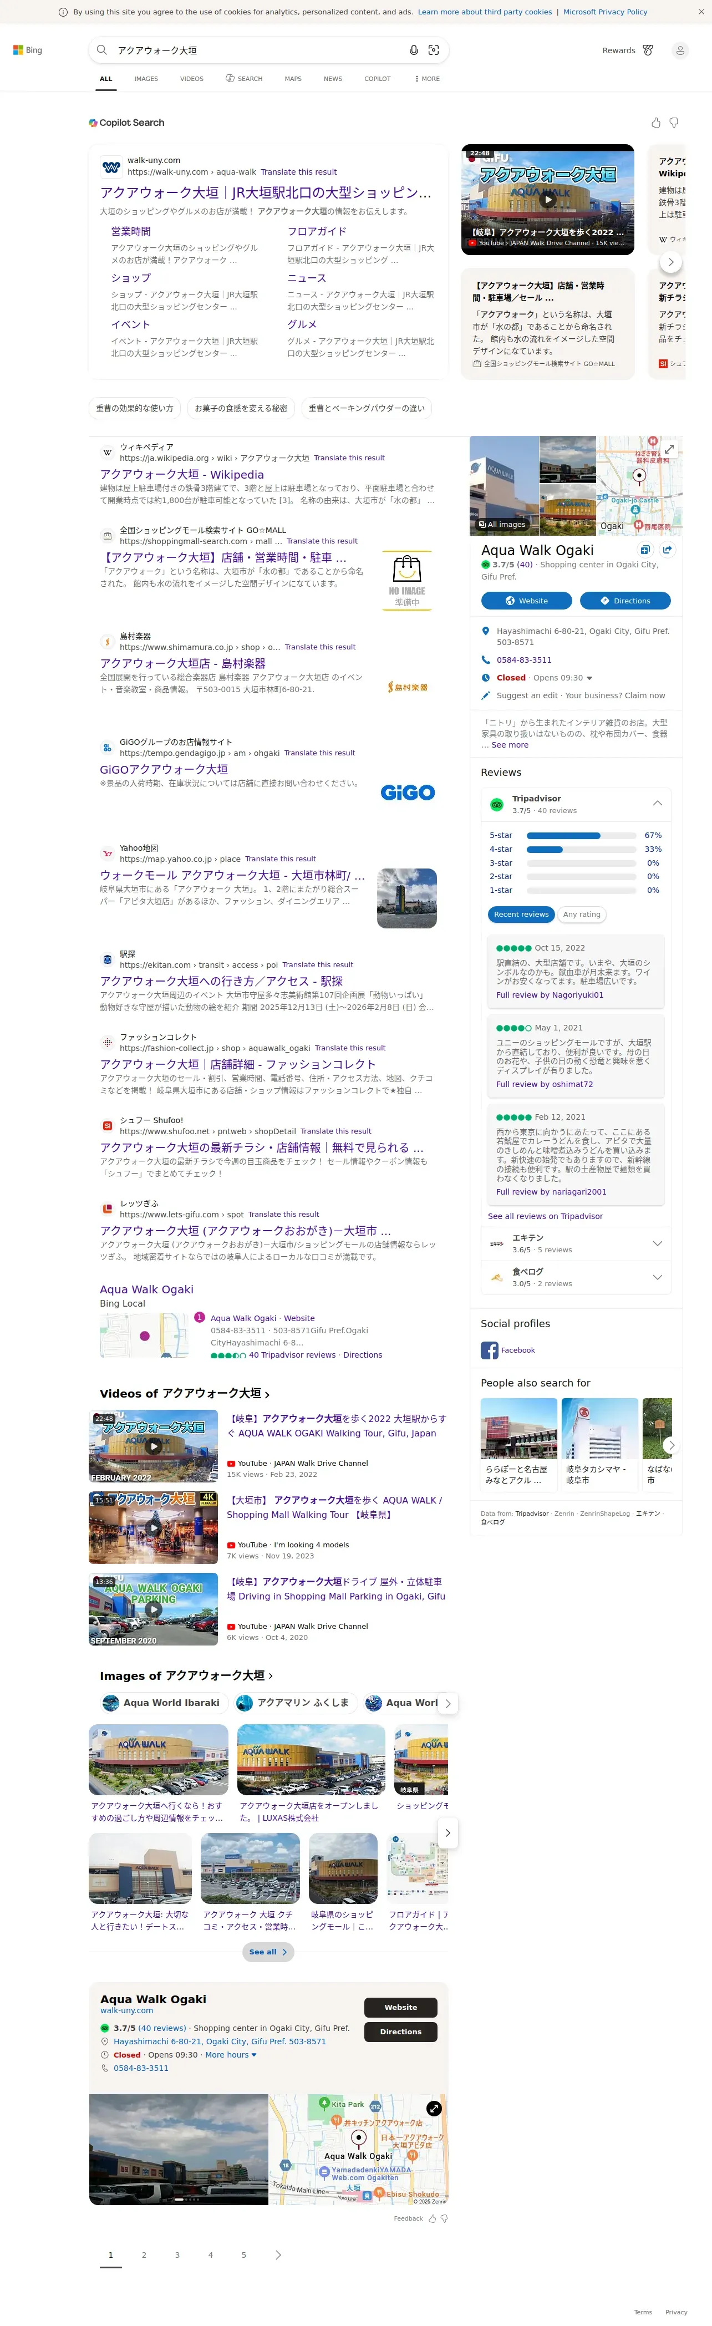
Task: Go to results page 2
Action: (144, 2254)
